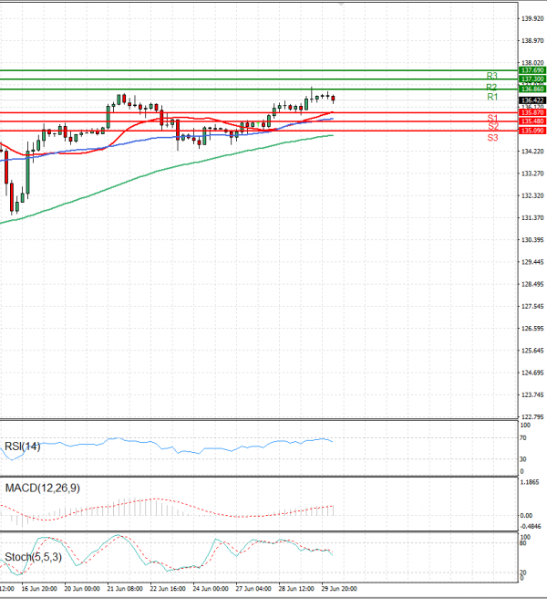Click the MACD(12,26,9) indicator label
The height and width of the screenshot is (599, 547).
[42, 489]
